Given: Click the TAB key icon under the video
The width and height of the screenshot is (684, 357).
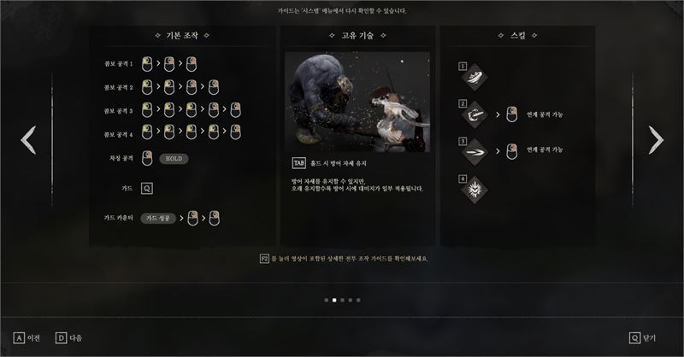Looking at the screenshot, I should click(x=298, y=163).
